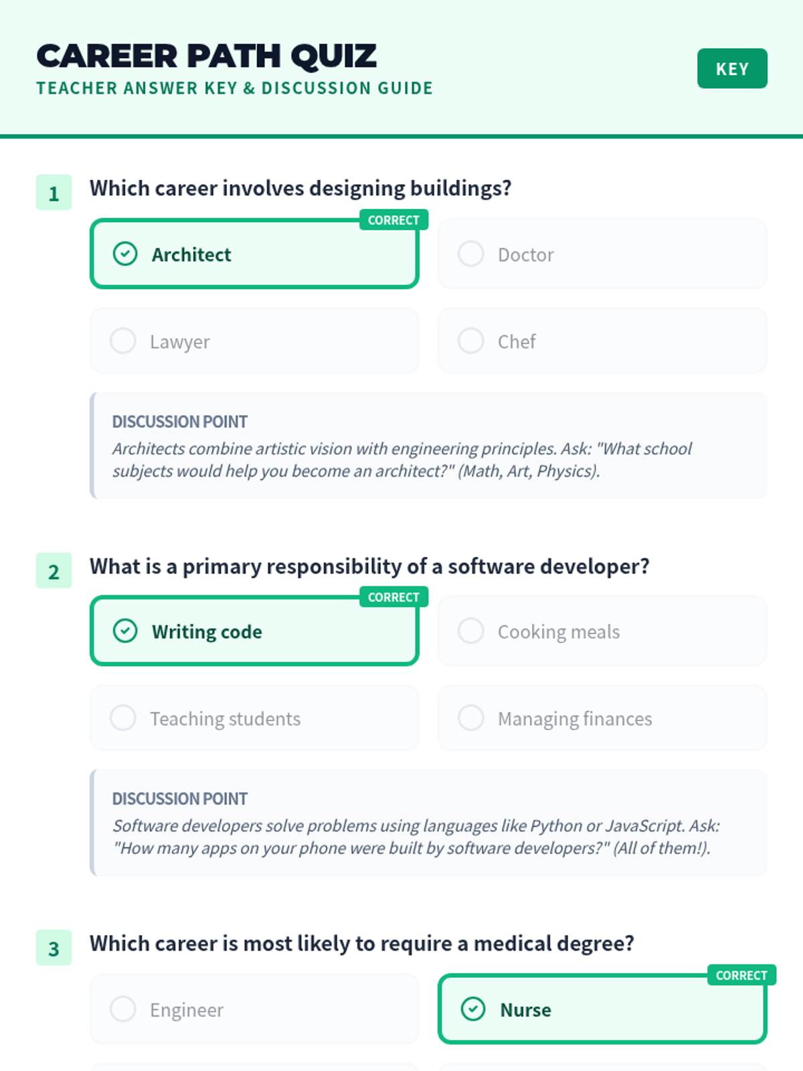Click the software developer discussion point box
The image size is (803, 1071).
tap(428, 823)
